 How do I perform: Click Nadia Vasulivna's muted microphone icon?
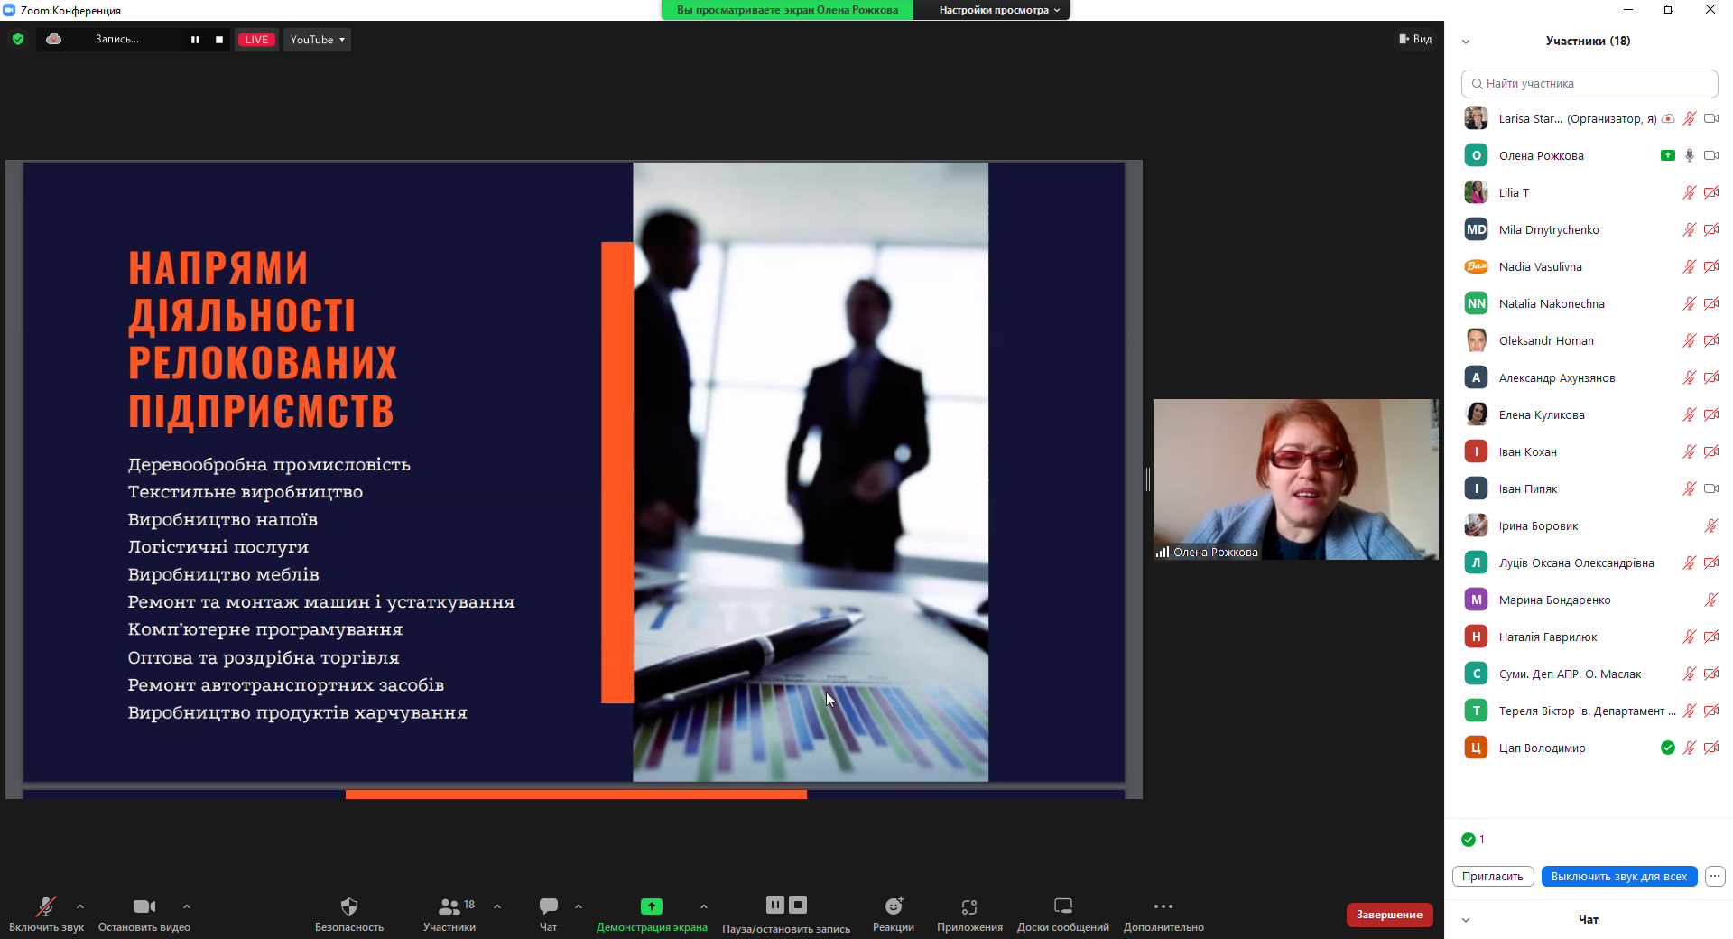(x=1689, y=266)
